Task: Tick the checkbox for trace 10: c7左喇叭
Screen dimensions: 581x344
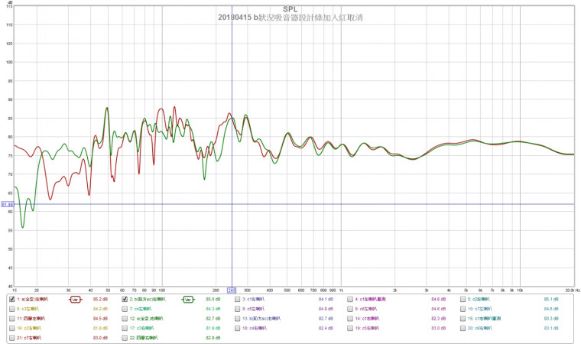Action: point(463,309)
